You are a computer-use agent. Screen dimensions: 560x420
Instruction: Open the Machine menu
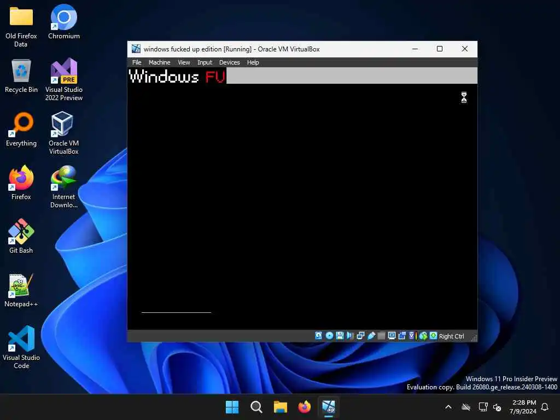pos(159,62)
